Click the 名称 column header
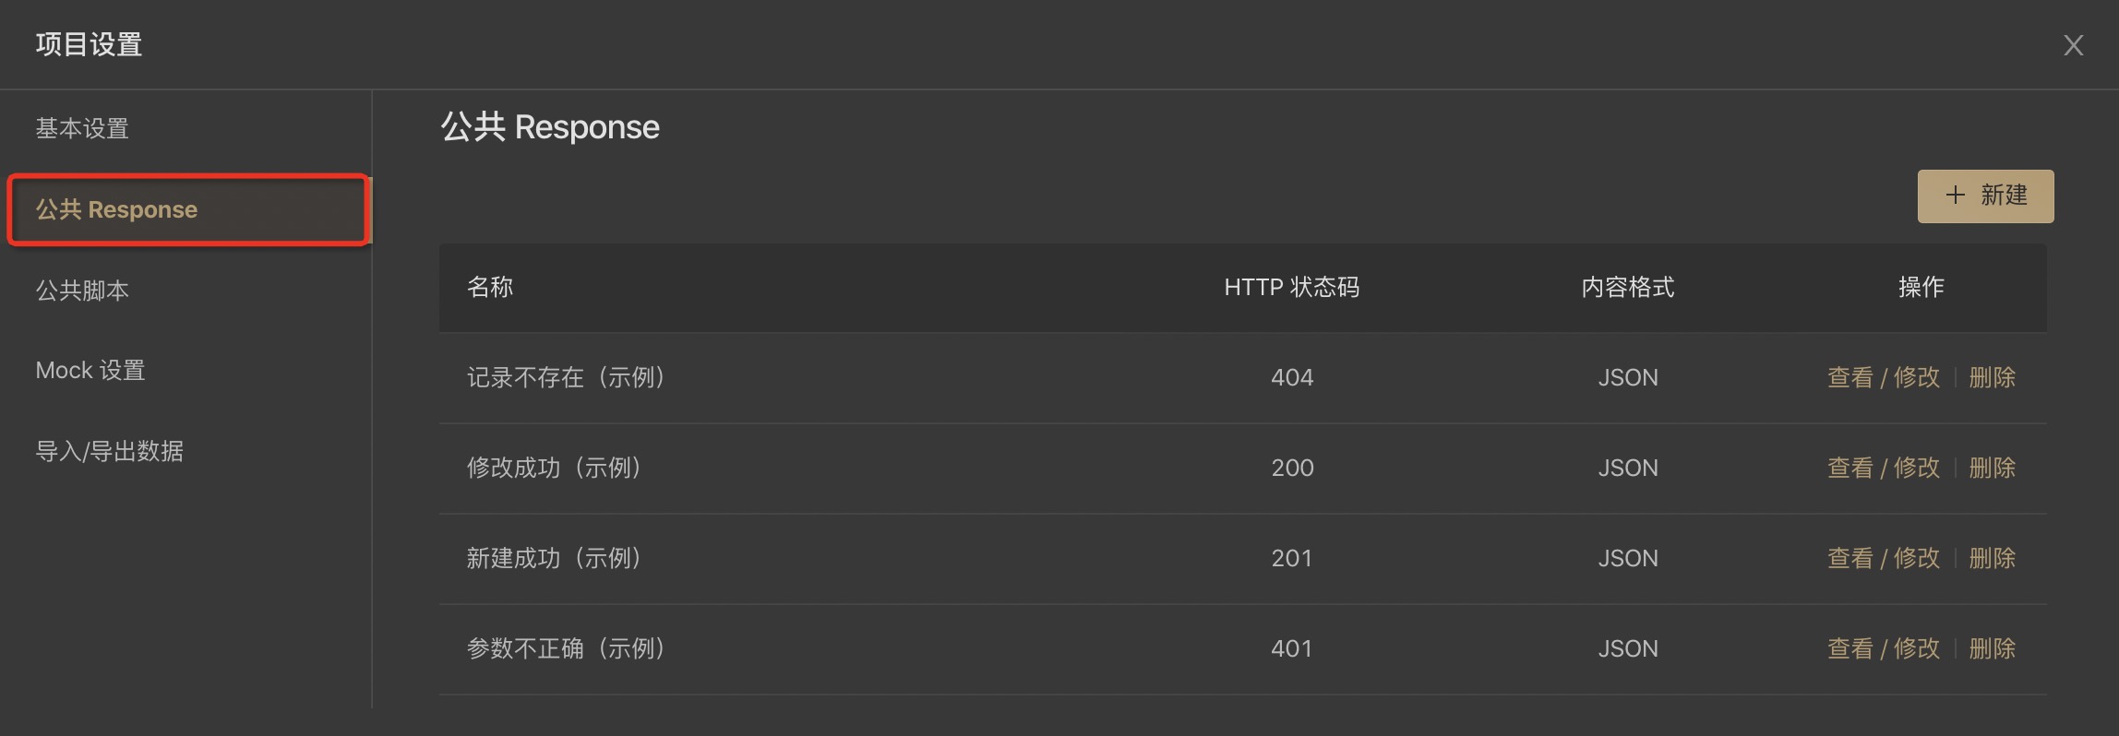The width and height of the screenshot is (2119, 736). (490, 287)
